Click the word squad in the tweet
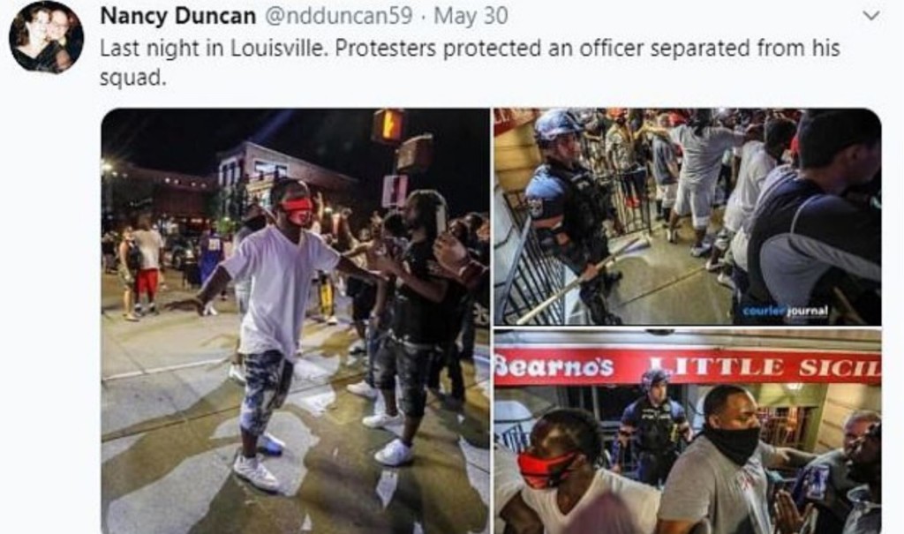 [x=133, y=78]
